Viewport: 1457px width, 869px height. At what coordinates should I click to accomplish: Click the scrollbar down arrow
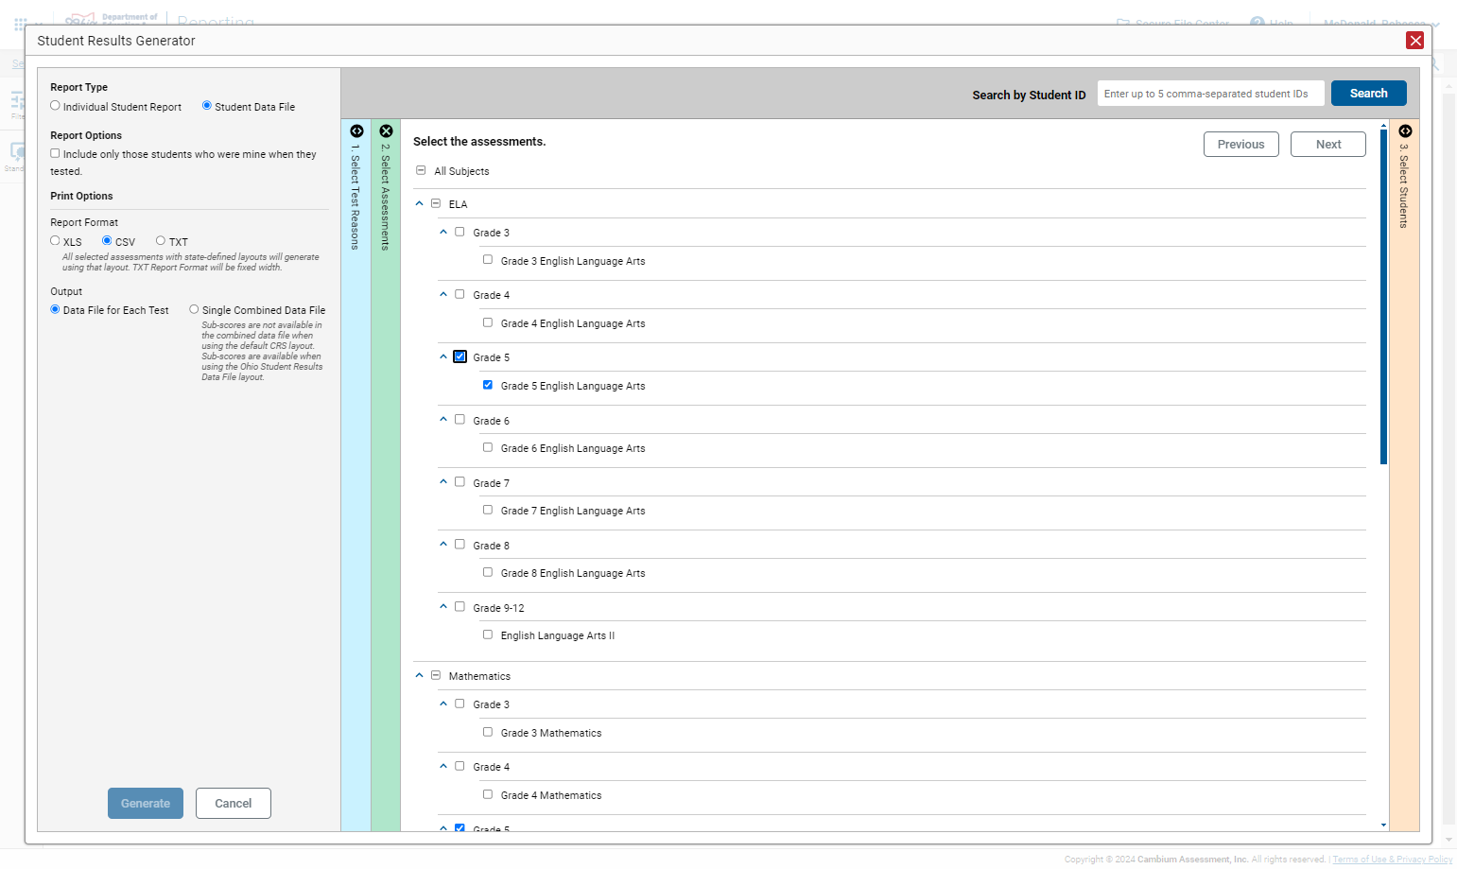click(x=1383, y=825)
